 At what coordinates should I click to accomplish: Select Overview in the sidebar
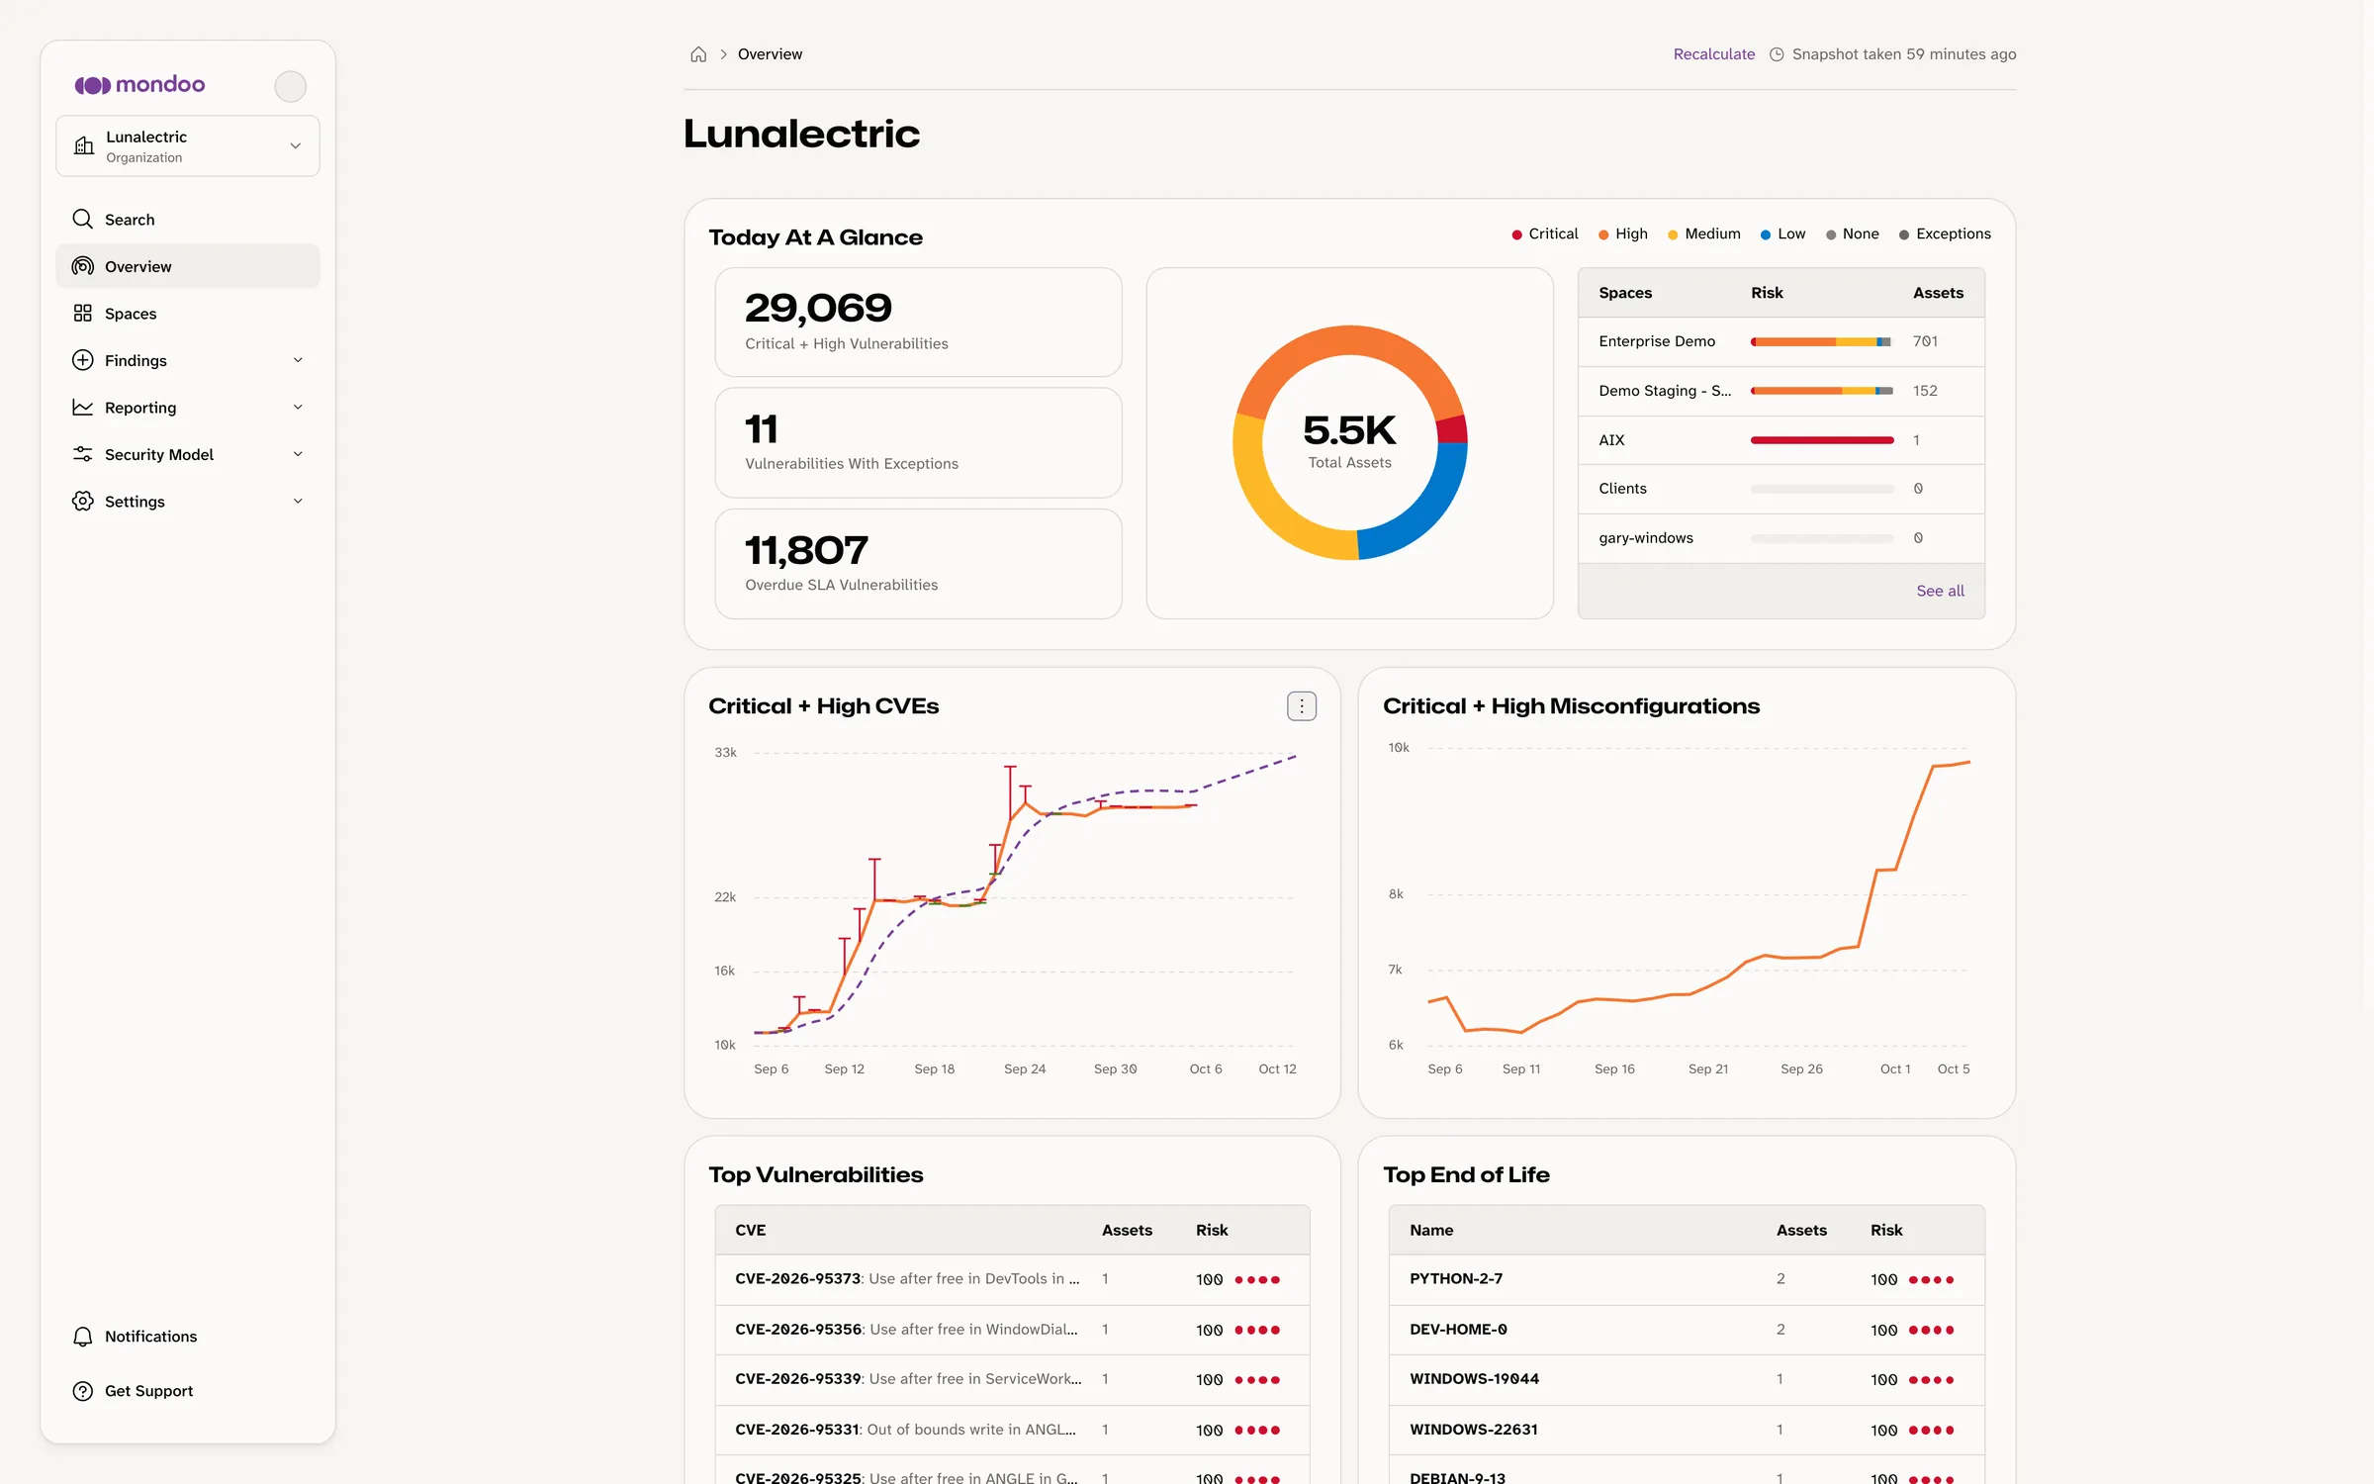pyautogui.click(x=188, y=266)
